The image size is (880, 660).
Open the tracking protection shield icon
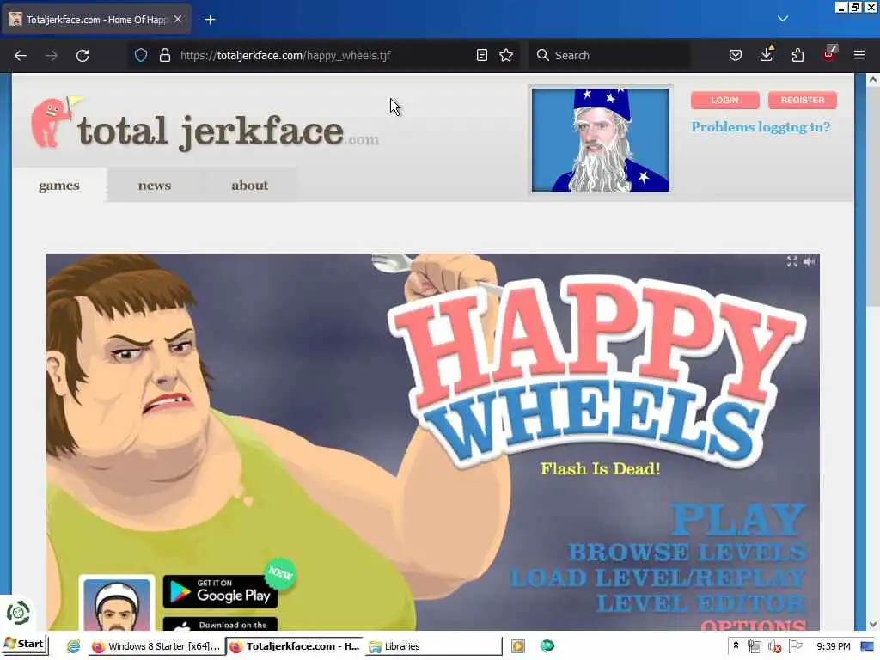click(141, 55)
